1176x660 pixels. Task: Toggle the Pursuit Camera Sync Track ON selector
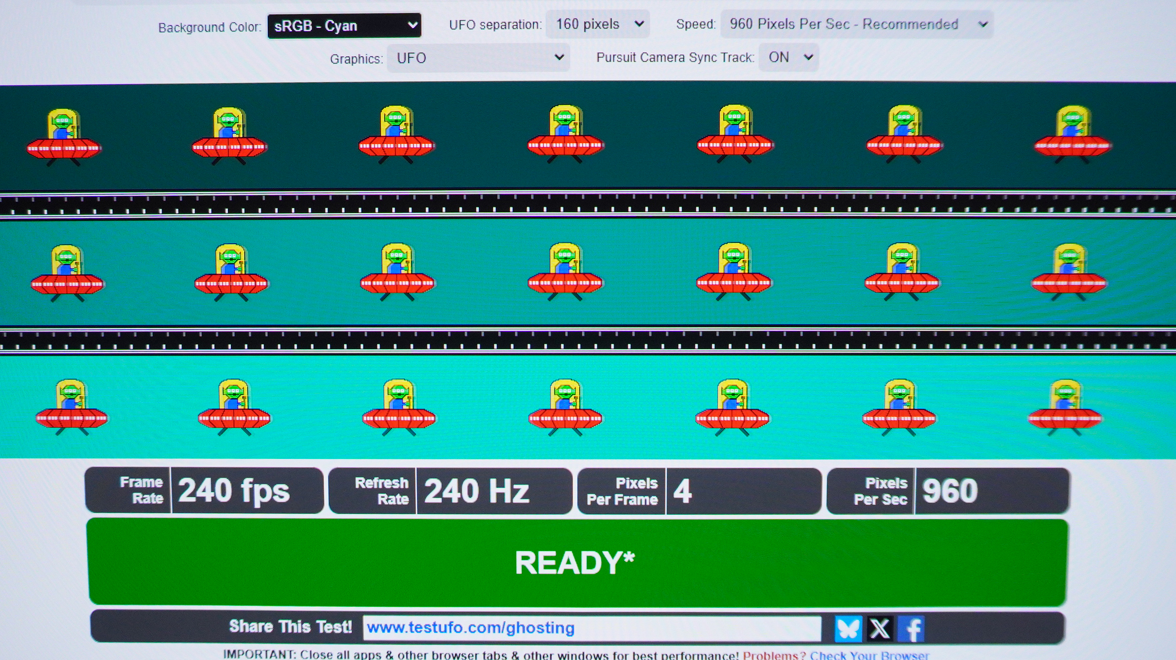789,58
